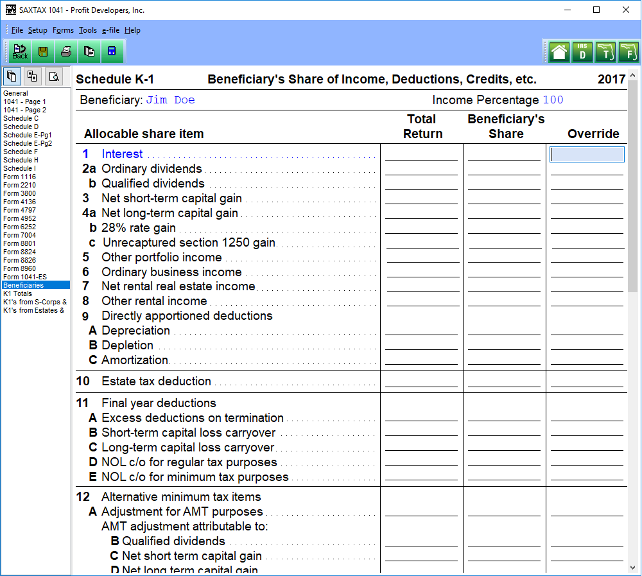Open the calculator toolbar icon
The image size is (642, 576).
tap(112, 51)
